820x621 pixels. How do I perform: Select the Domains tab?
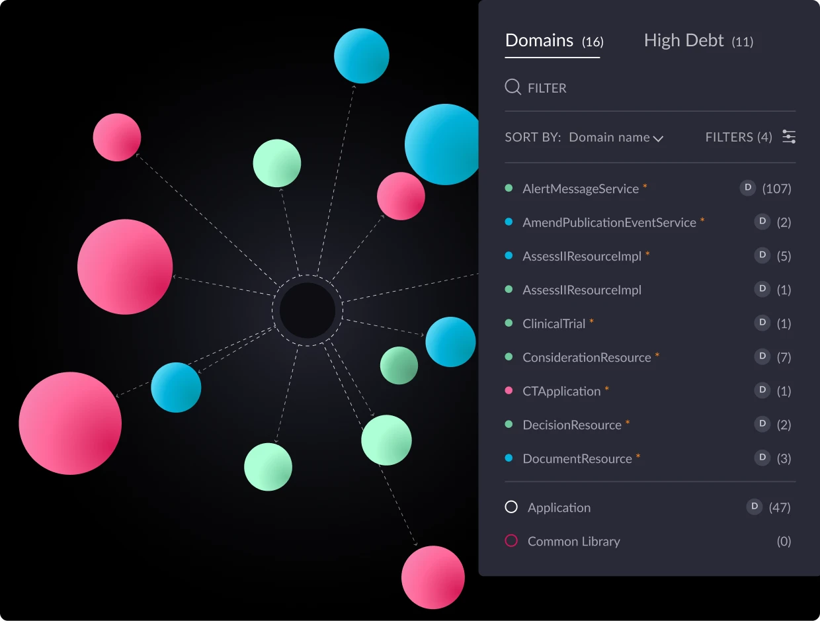click(x=554, y=41)
